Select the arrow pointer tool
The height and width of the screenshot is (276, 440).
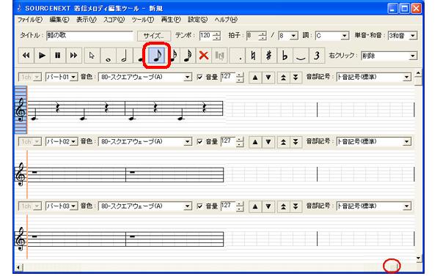click(x=92, y=56)
